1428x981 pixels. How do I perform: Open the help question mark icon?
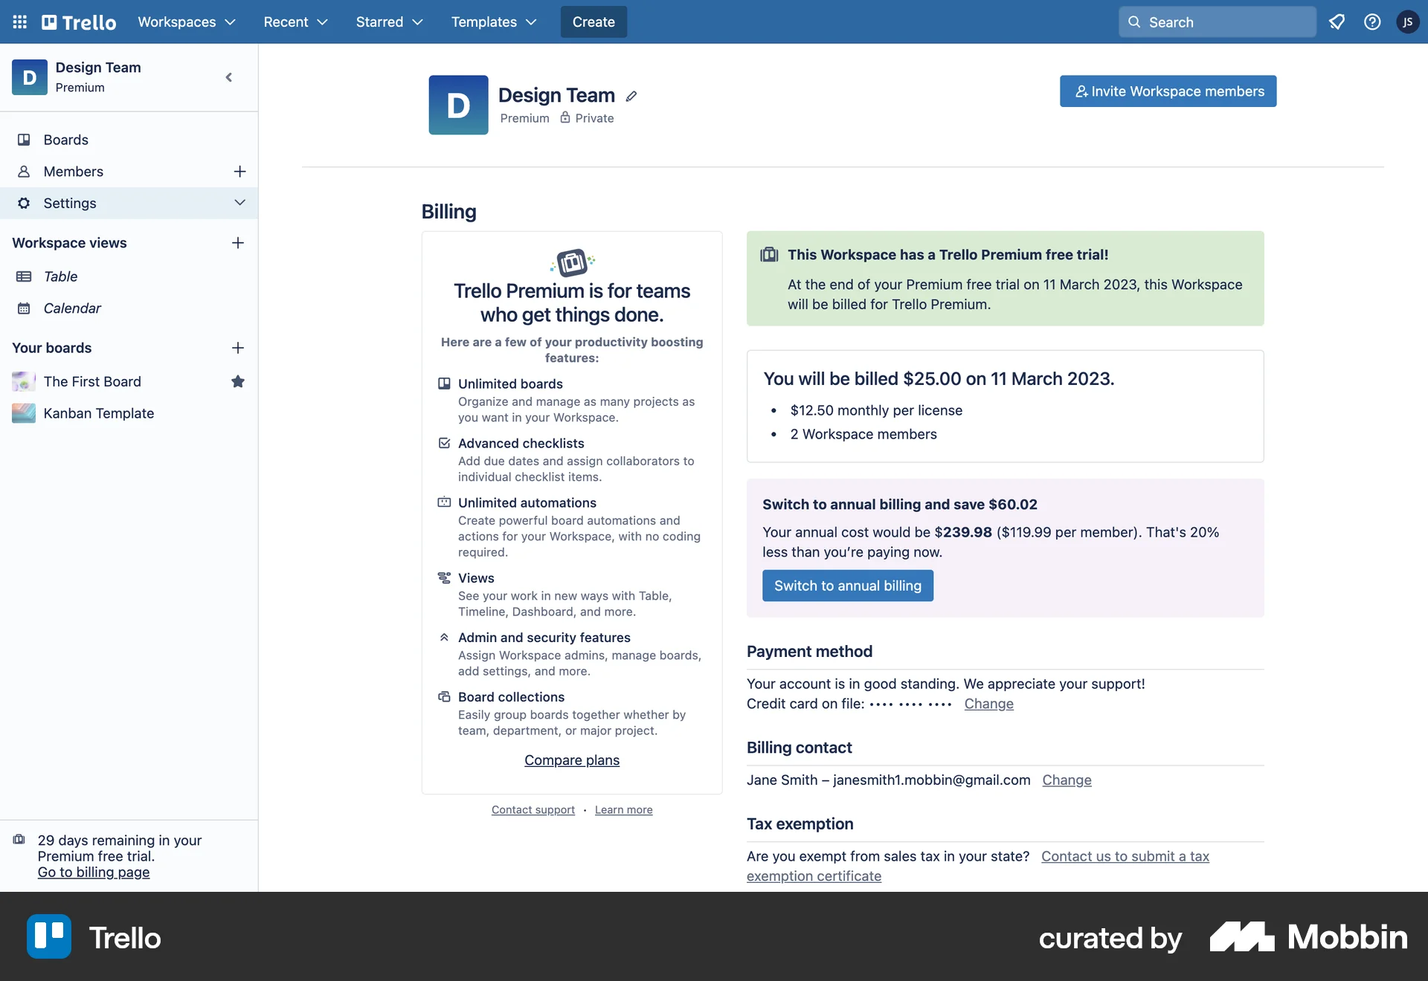(1372, 22)
